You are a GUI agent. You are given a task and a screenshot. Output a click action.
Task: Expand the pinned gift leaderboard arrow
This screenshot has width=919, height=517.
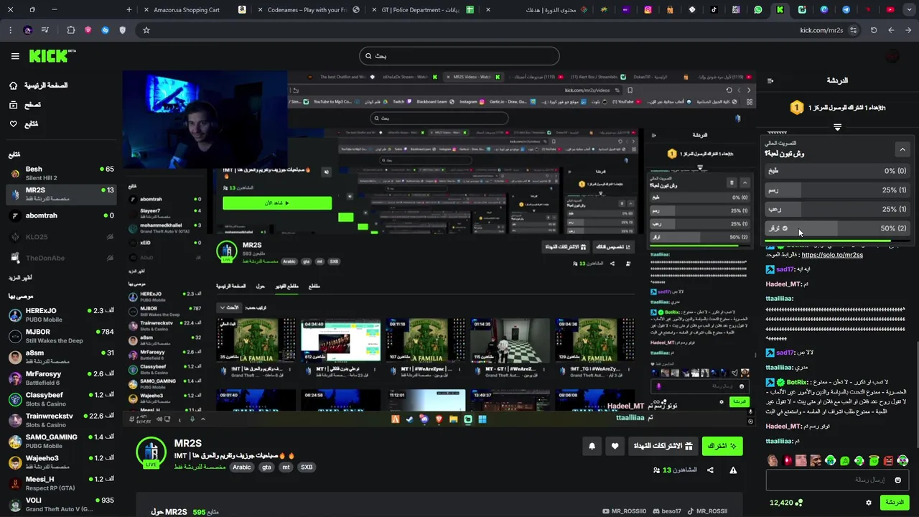(x=837, y=127)
